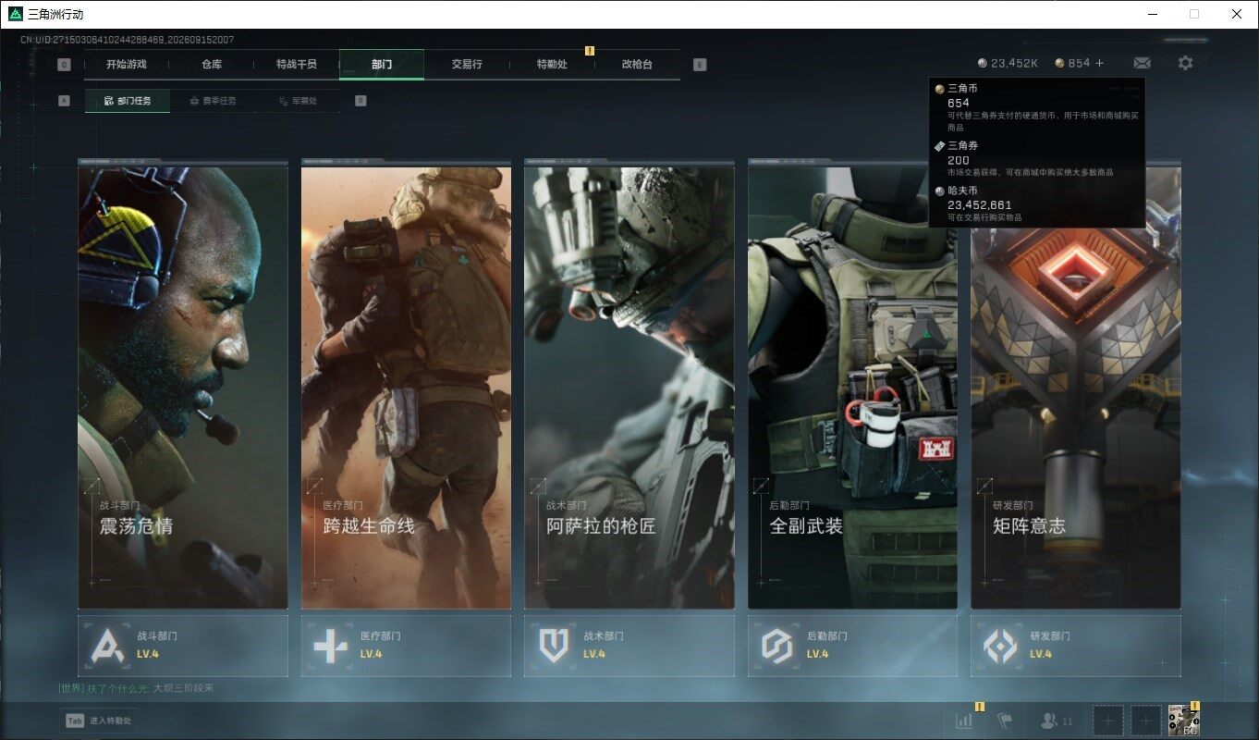Open the 交易行 tab
The height and width of the screenshot is (740, 1259).
[x=467, y=65]
